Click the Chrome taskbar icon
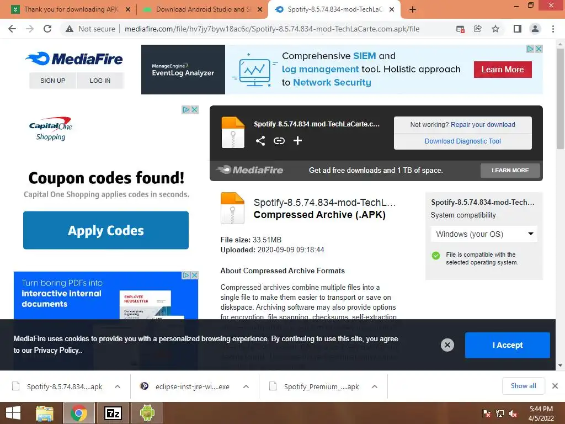Viewport: 565px width, 424px height. (x=78, y=413)
